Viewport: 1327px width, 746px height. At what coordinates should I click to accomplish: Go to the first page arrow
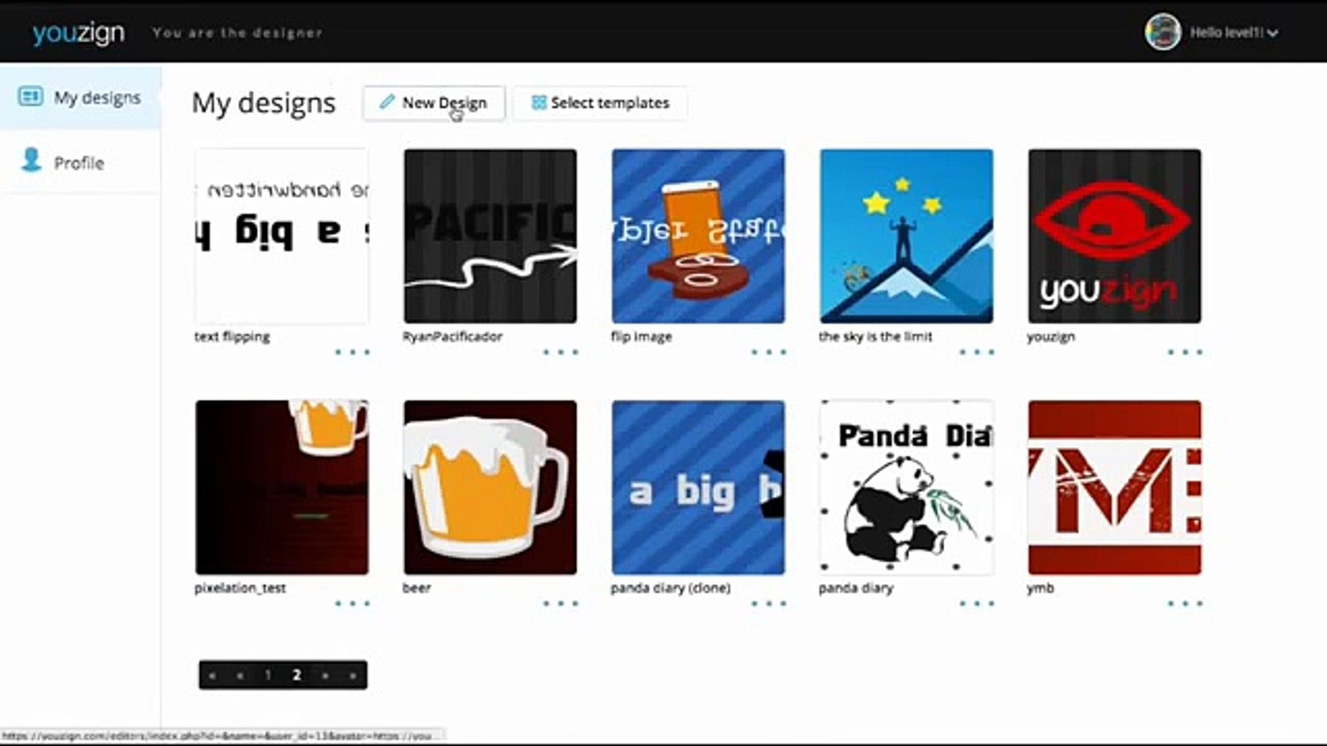tap(212, 676)
